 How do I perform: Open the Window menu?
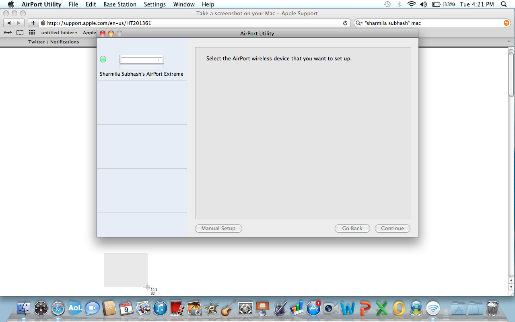click(184, 4)
